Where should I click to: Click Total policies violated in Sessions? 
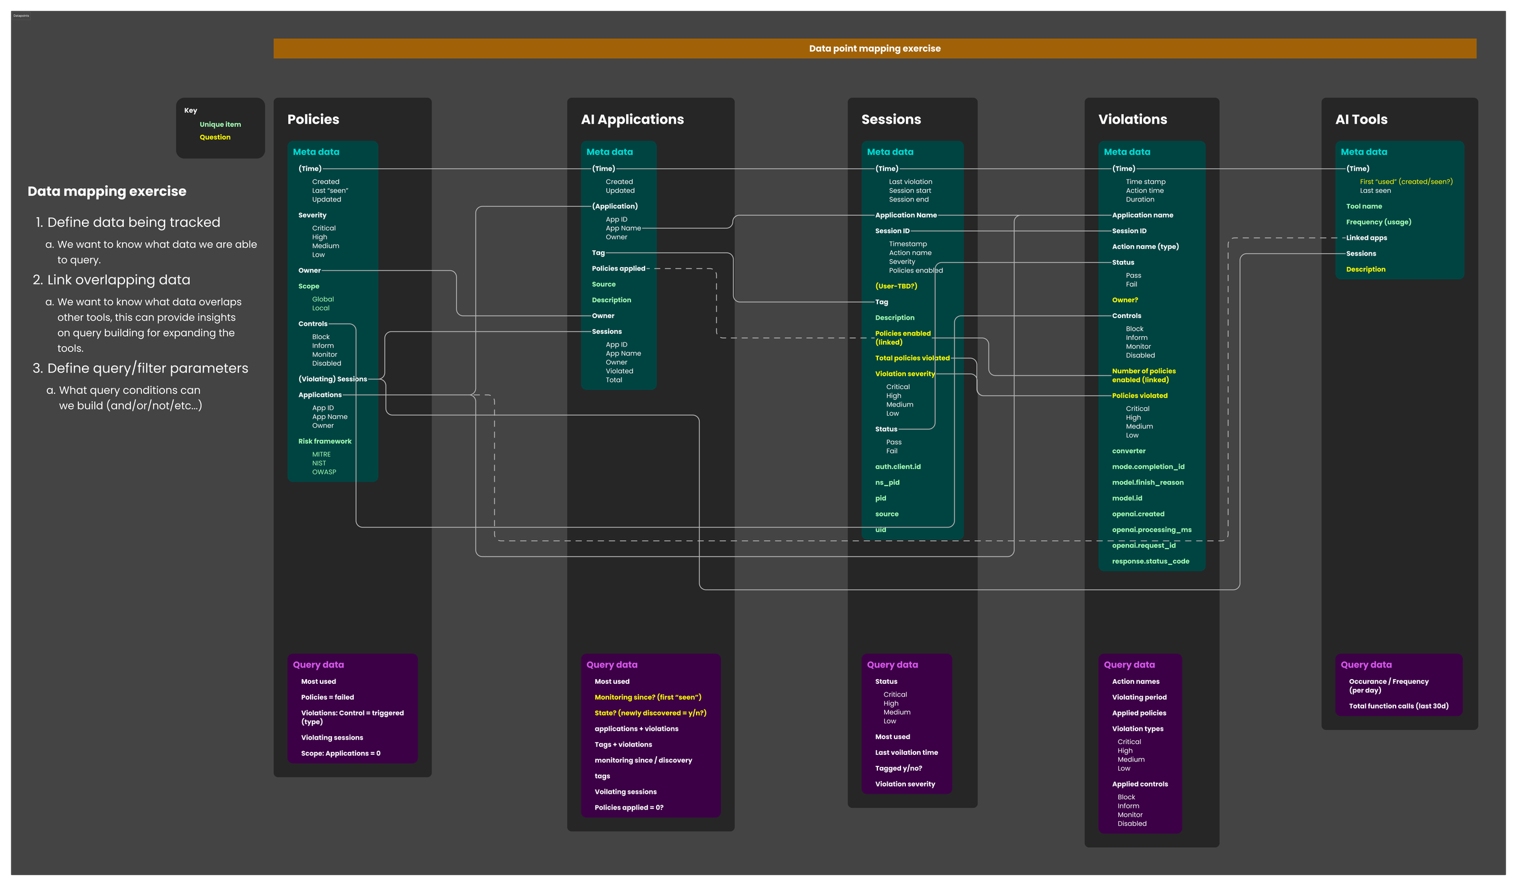[x=911, y=358]
